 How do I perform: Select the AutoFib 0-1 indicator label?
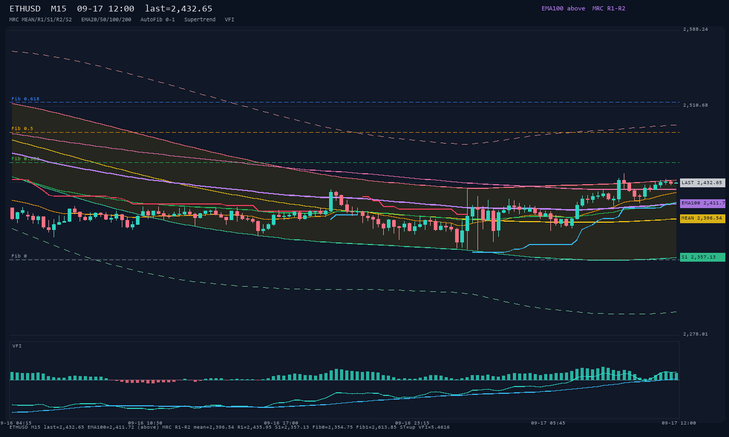(x=158, y=19)
